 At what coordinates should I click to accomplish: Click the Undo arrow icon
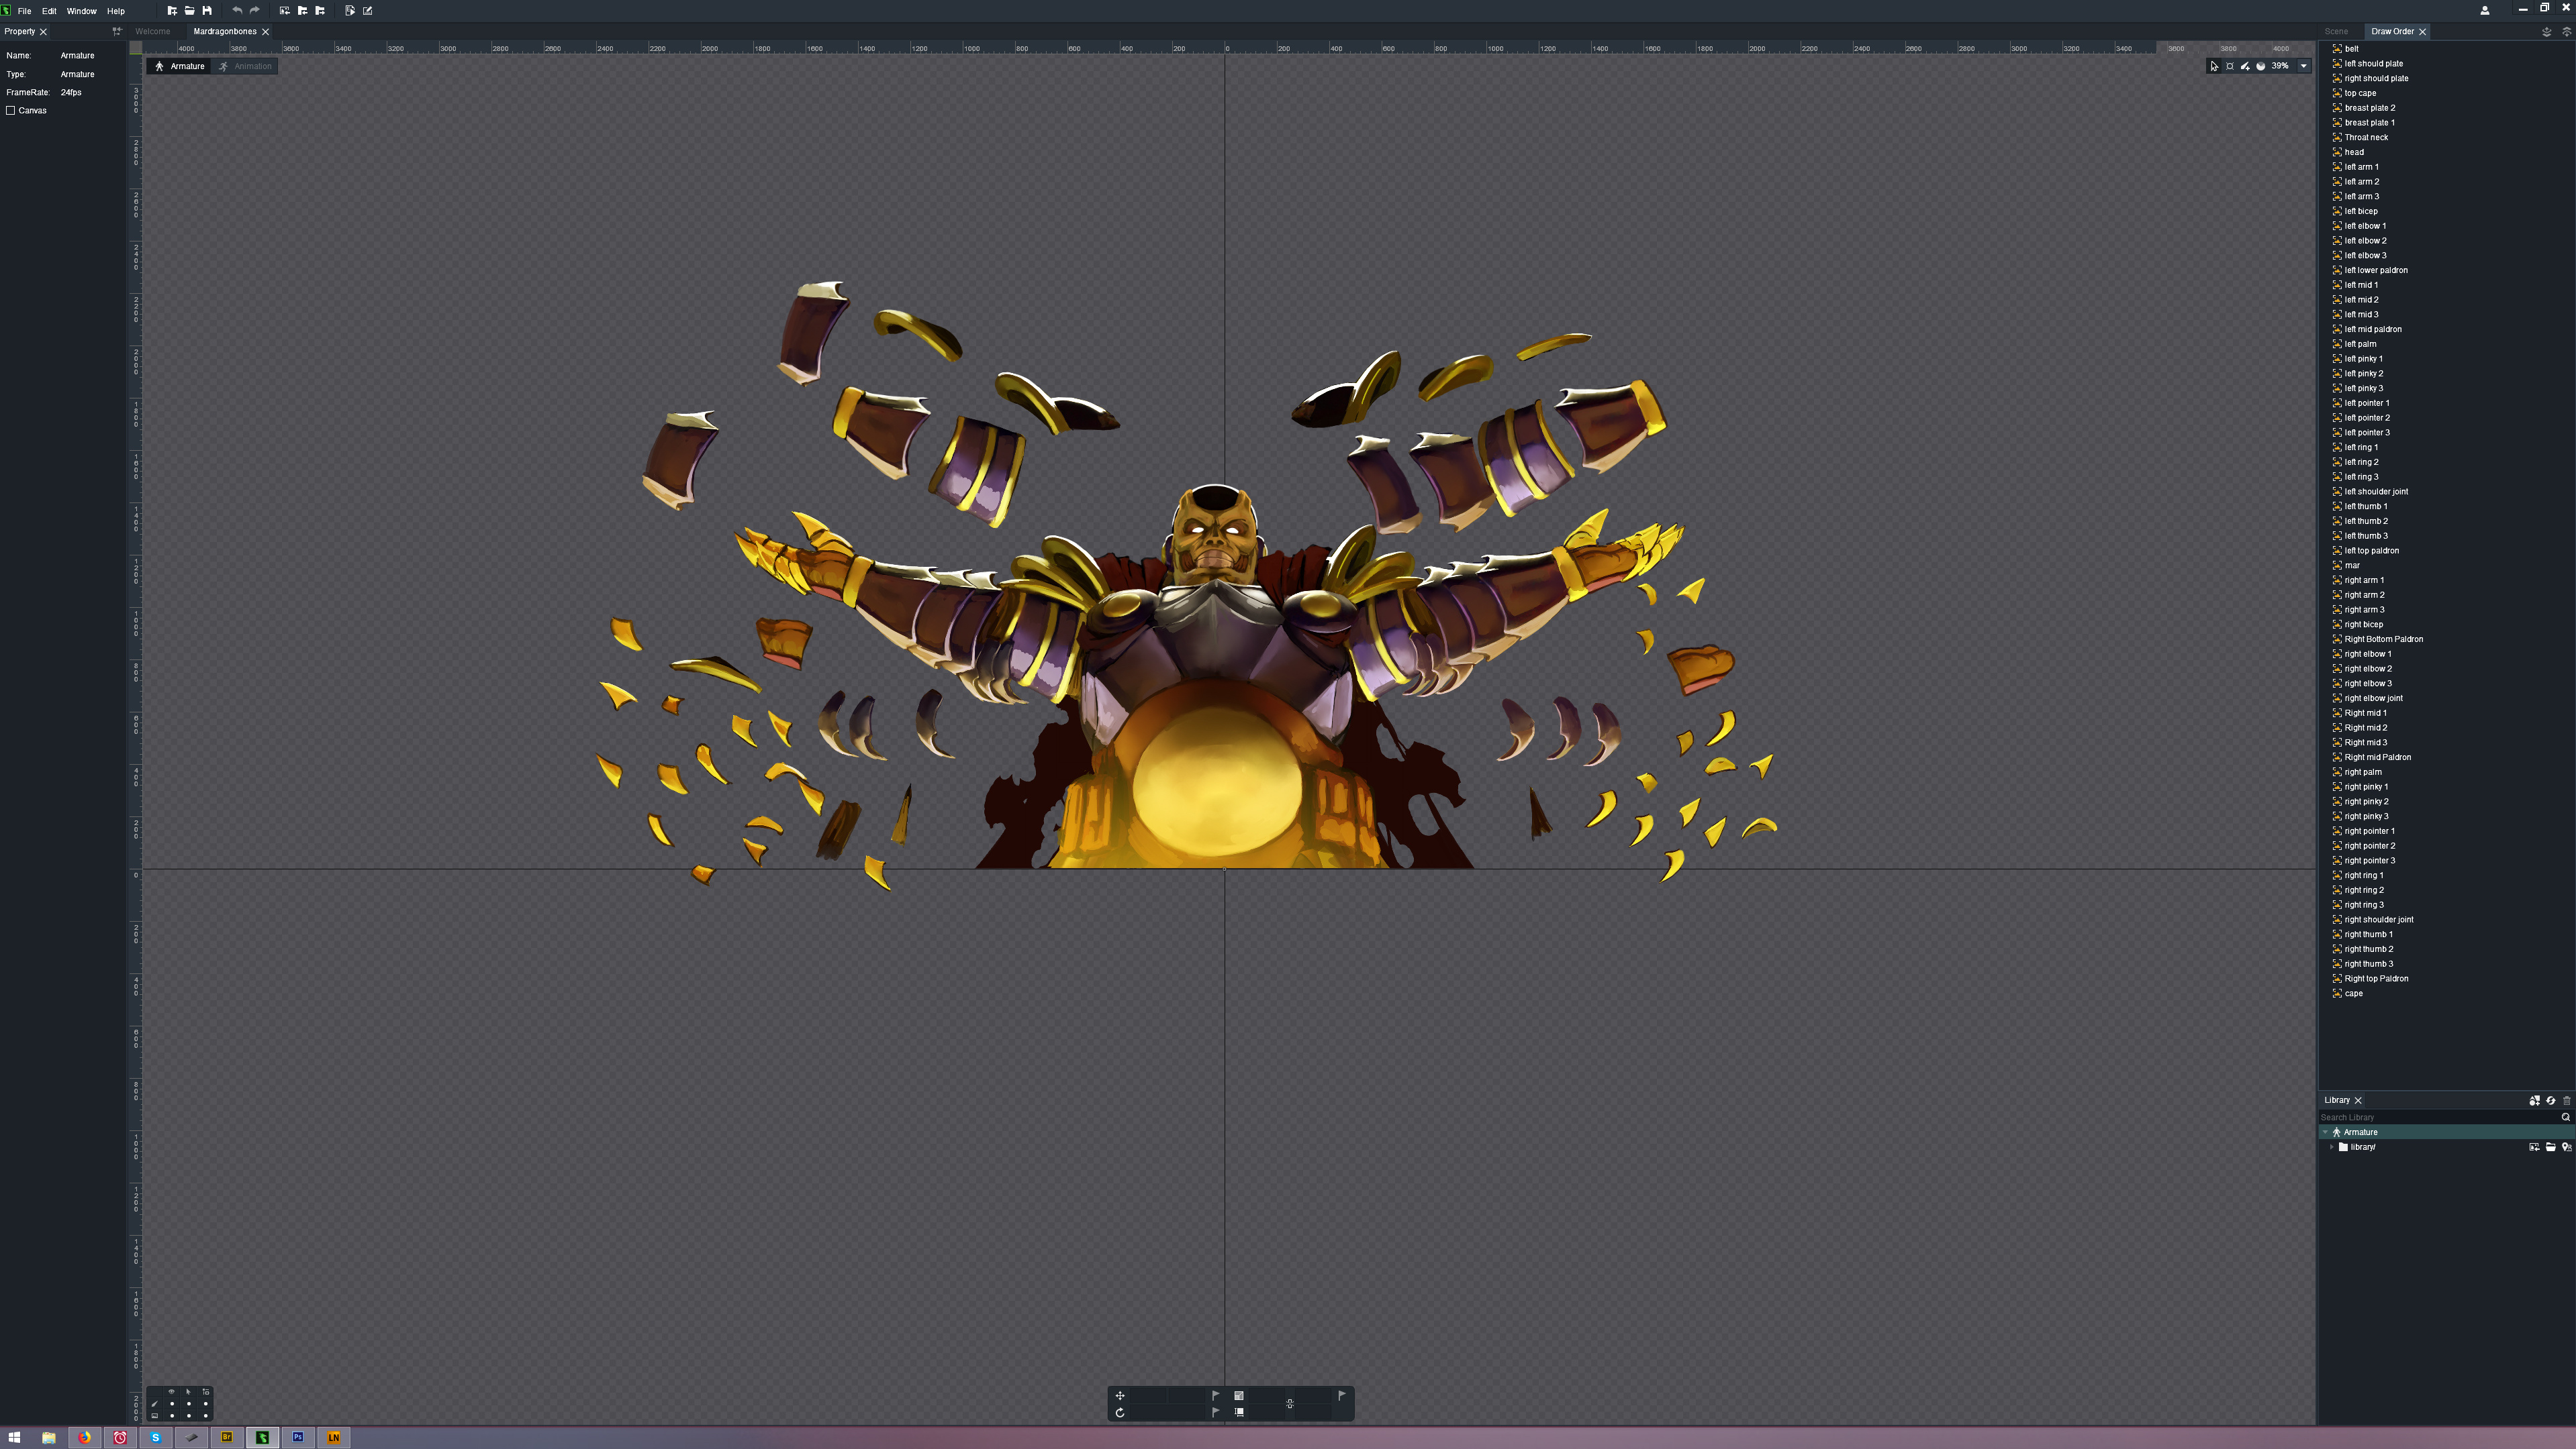coord(237,11)
